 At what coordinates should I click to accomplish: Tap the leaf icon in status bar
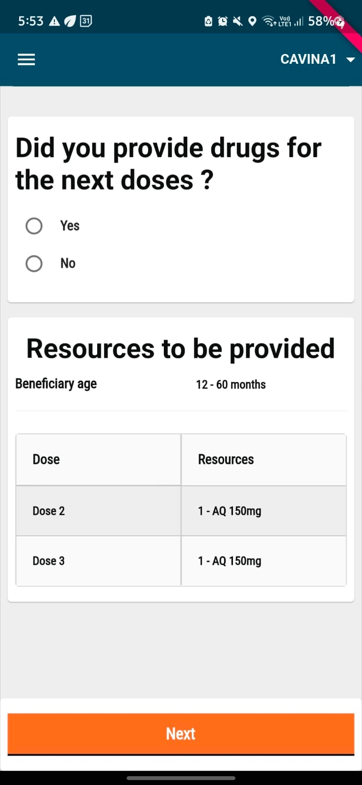(70, 21)
